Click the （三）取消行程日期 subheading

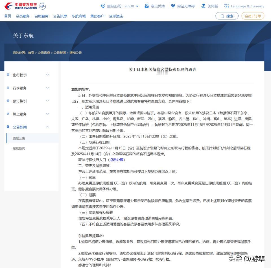(x=95, y=142)
